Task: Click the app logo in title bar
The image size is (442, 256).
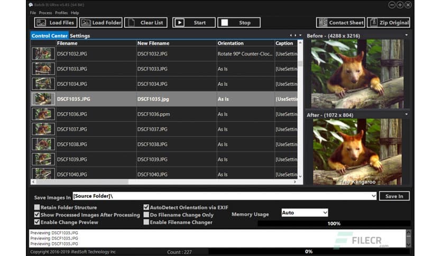Action: (x=31, y=5)
